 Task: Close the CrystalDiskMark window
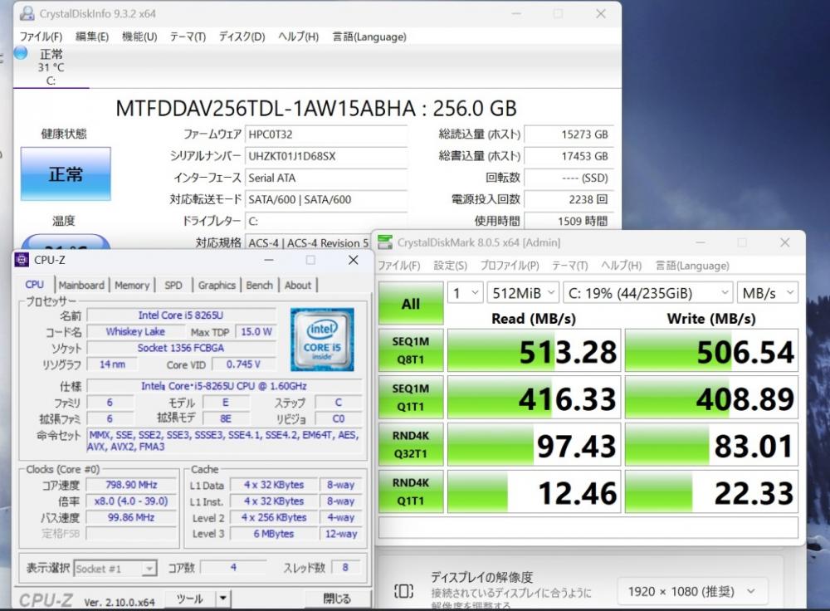tap(784, 242)
